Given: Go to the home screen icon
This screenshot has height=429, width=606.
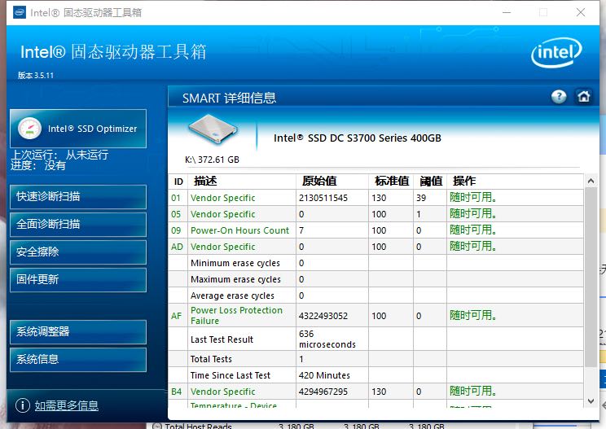Looking at the screenshot, I should click(583, 96).
